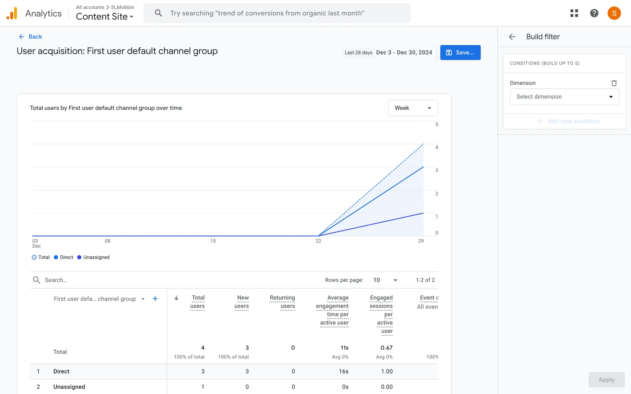
Task: Click the magnifier icon in table search
Action: tap(36, 280)
